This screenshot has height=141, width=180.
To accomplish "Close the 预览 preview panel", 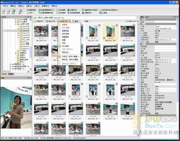I will click(30, 78).
